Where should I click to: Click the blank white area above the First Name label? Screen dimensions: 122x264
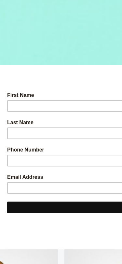61,79
